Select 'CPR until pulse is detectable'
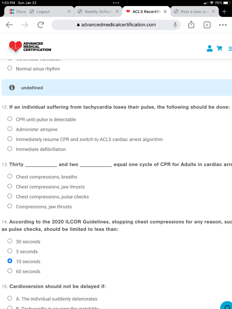 (x=10, y=119)
